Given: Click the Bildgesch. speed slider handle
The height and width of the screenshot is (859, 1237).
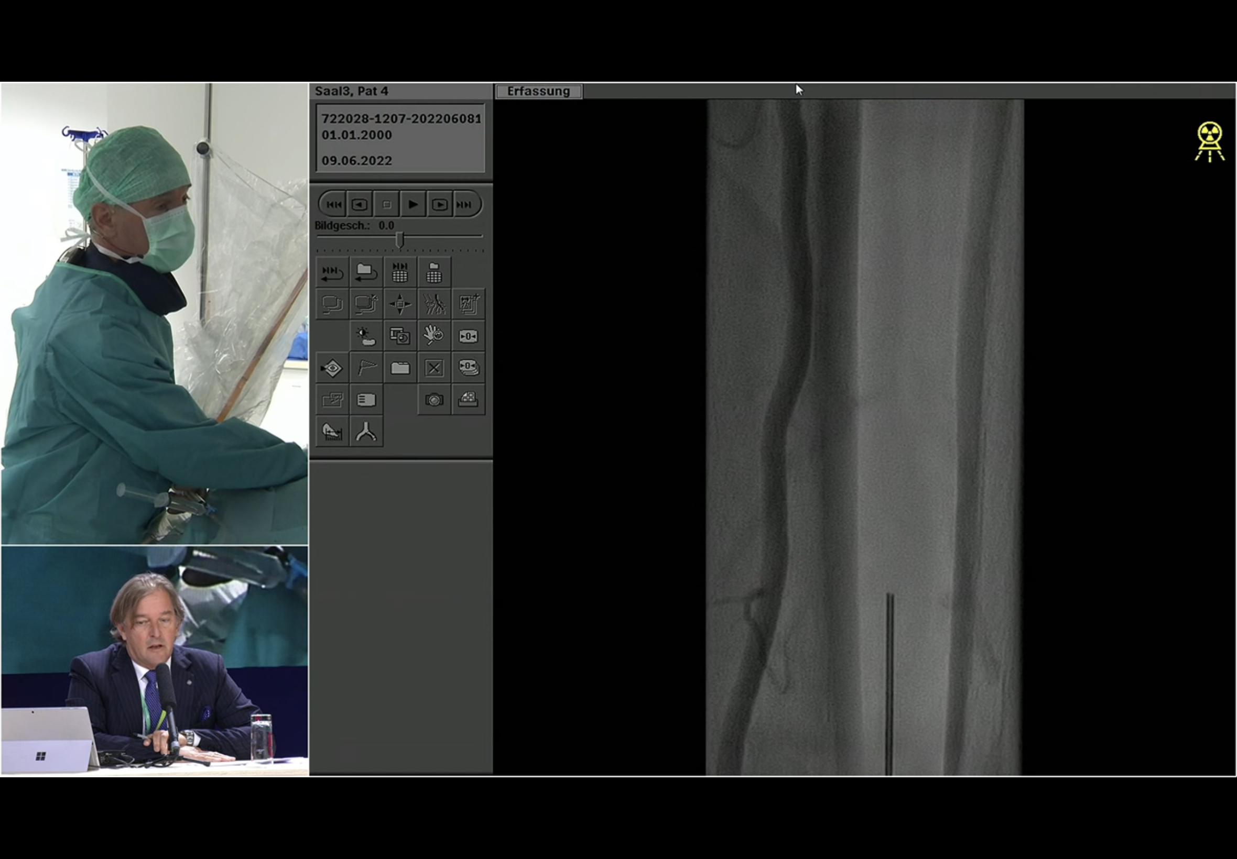Looking at the screenshot, I should (399, 239).
